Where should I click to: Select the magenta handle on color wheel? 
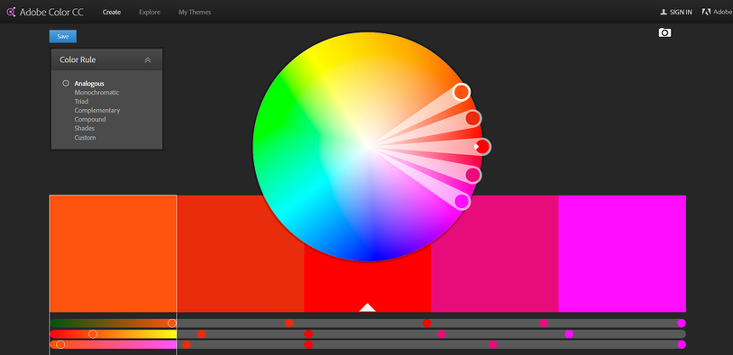(462, 201)
